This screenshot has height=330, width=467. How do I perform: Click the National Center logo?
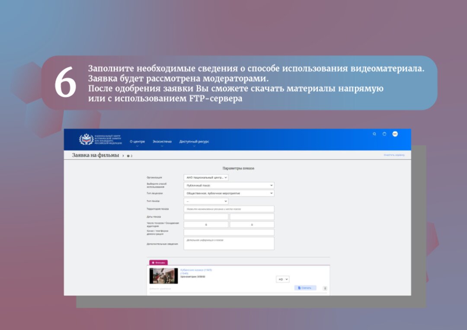[x=100, y=140]
